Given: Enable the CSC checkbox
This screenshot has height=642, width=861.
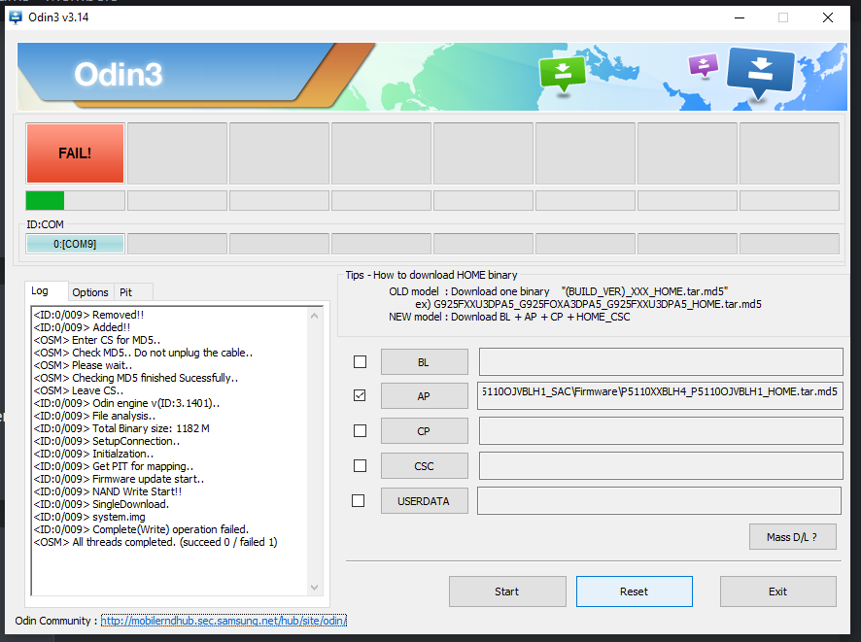Looking at the screenshot, I should 360,466.
